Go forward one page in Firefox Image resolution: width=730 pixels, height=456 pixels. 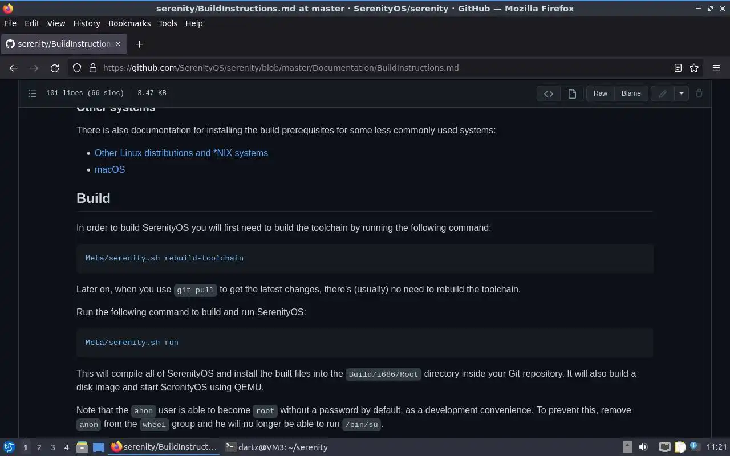click(34, 68)
